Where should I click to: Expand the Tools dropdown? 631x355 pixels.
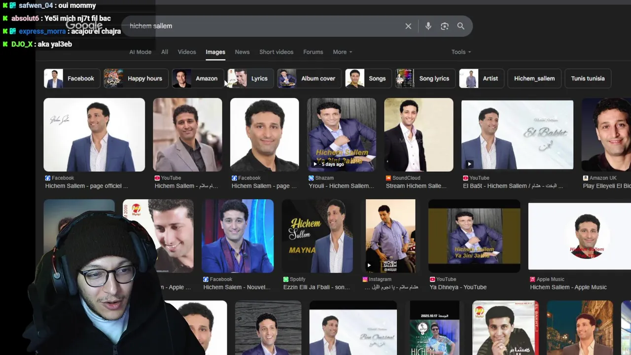(461, 52)
